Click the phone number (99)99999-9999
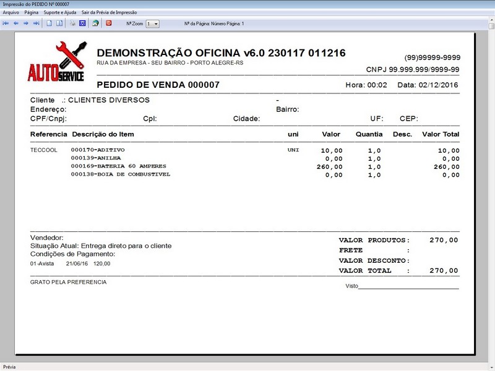Screen dimensions: 495x371 tap(432, 58)
